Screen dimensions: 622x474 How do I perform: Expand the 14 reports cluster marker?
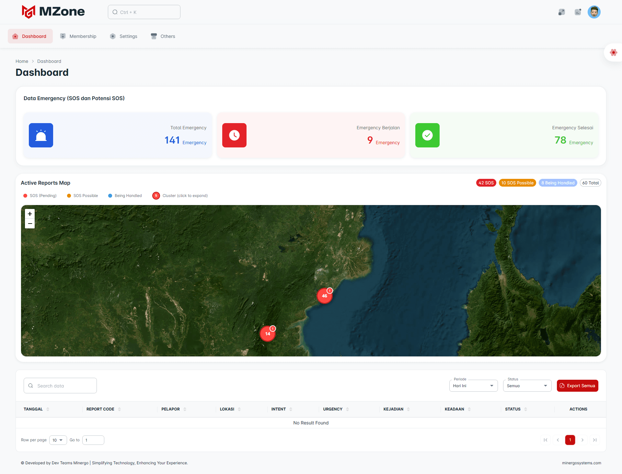pos(268,334)
